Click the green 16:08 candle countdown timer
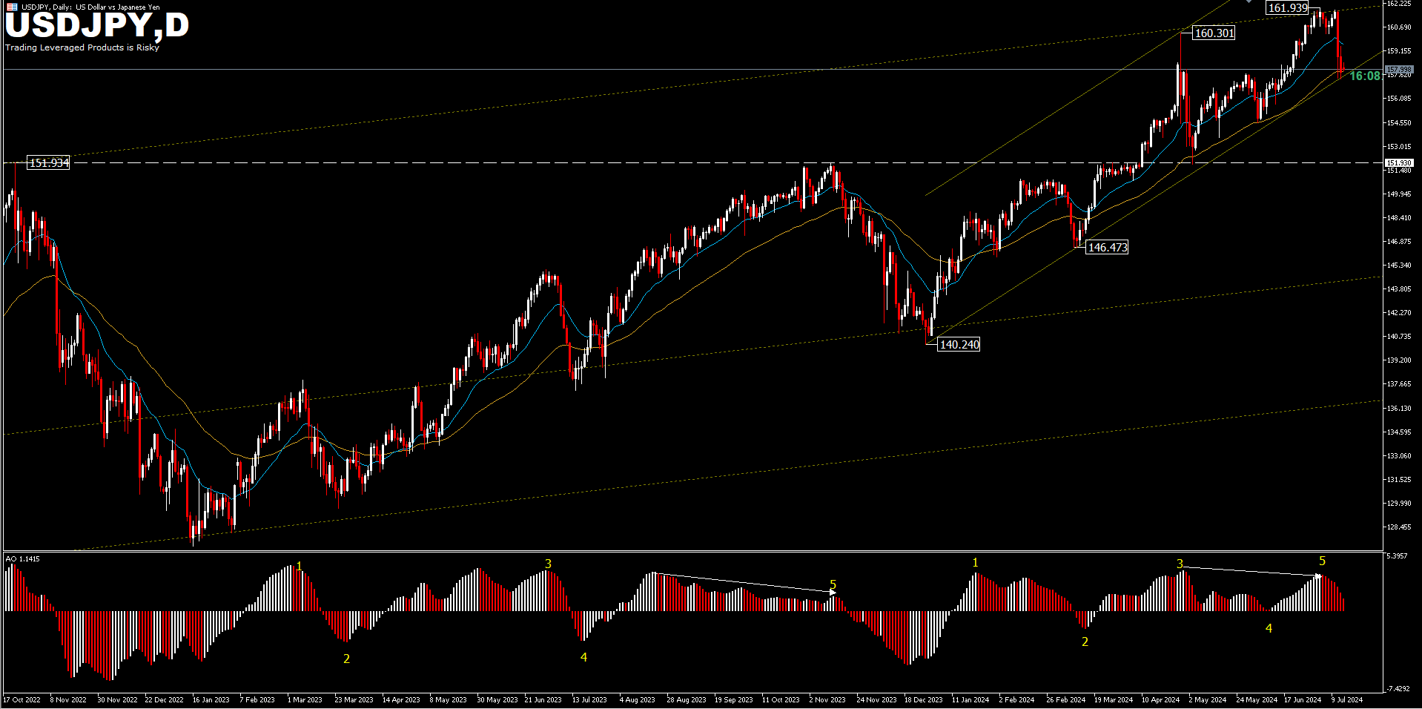Viewport: 1422px width, 709px height. [x=1364, y=76]
